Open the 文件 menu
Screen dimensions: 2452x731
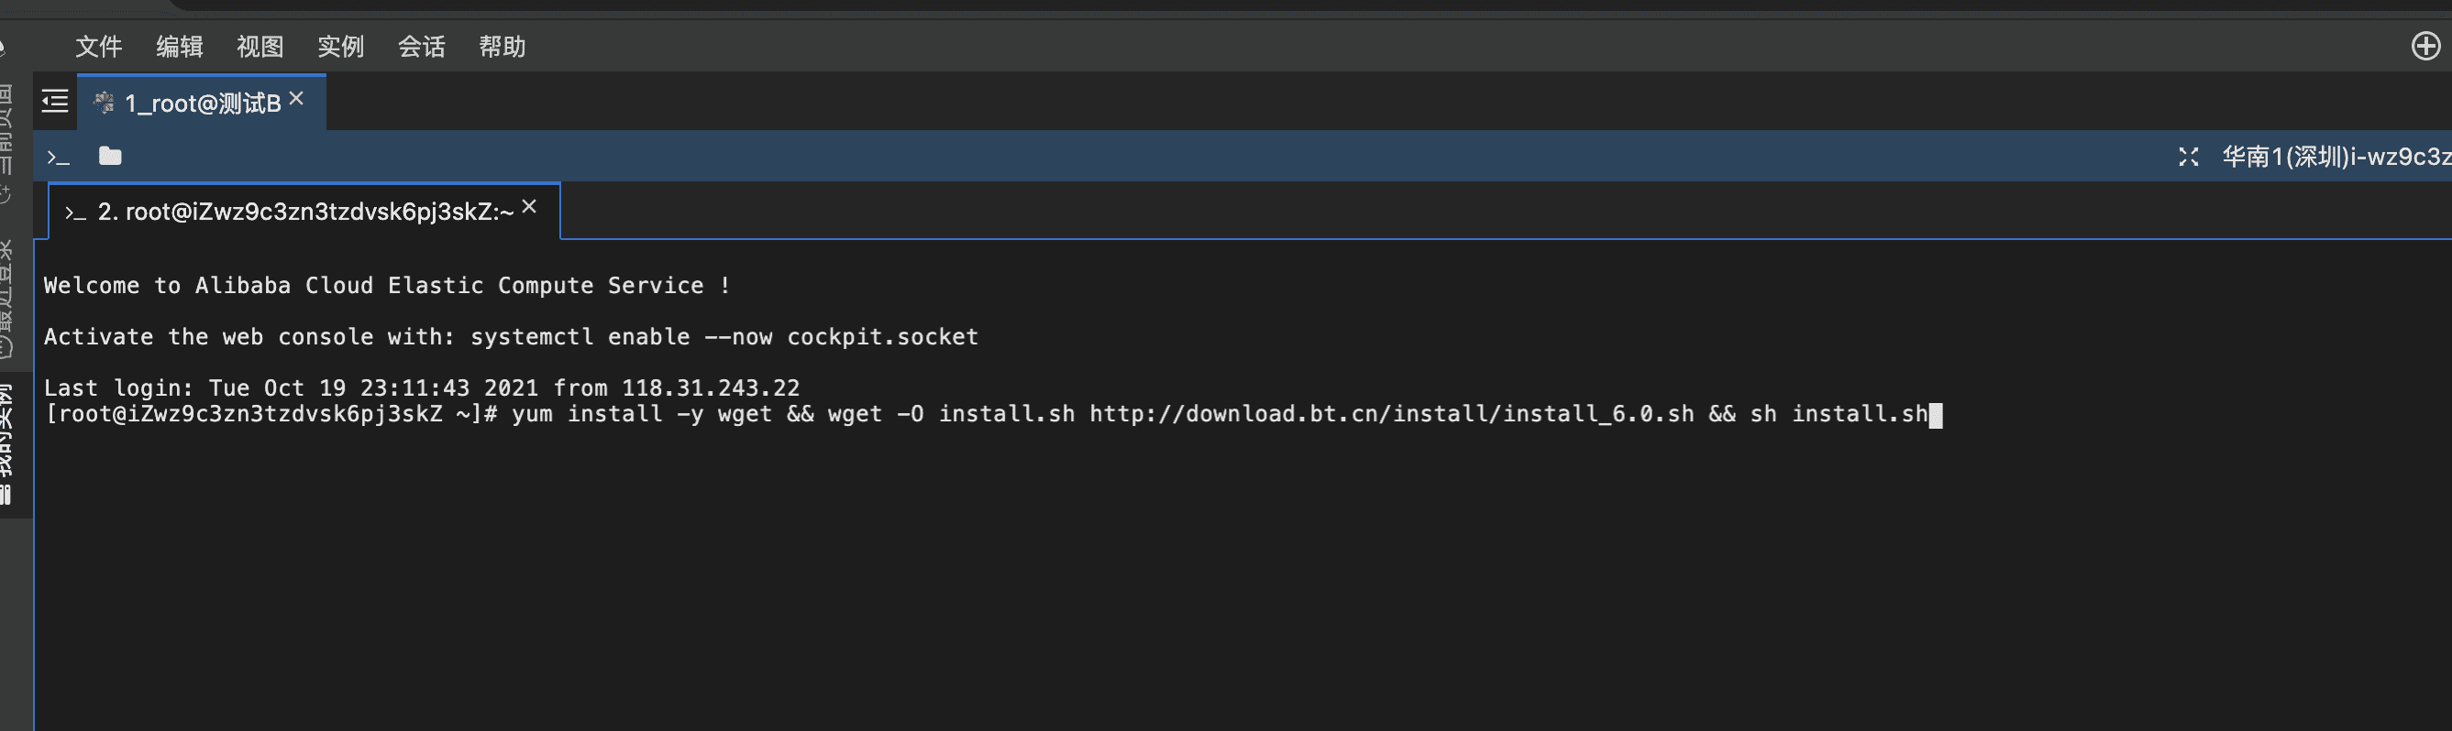click(x=99, y=47)
